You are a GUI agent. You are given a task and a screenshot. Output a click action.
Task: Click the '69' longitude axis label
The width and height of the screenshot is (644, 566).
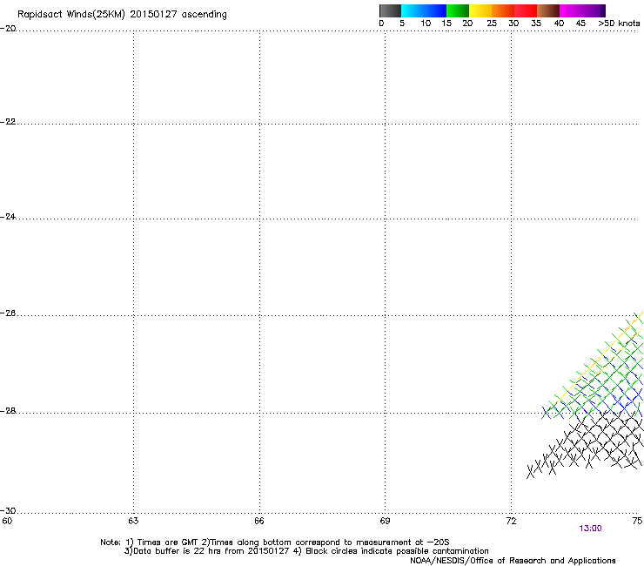(385, 522)
